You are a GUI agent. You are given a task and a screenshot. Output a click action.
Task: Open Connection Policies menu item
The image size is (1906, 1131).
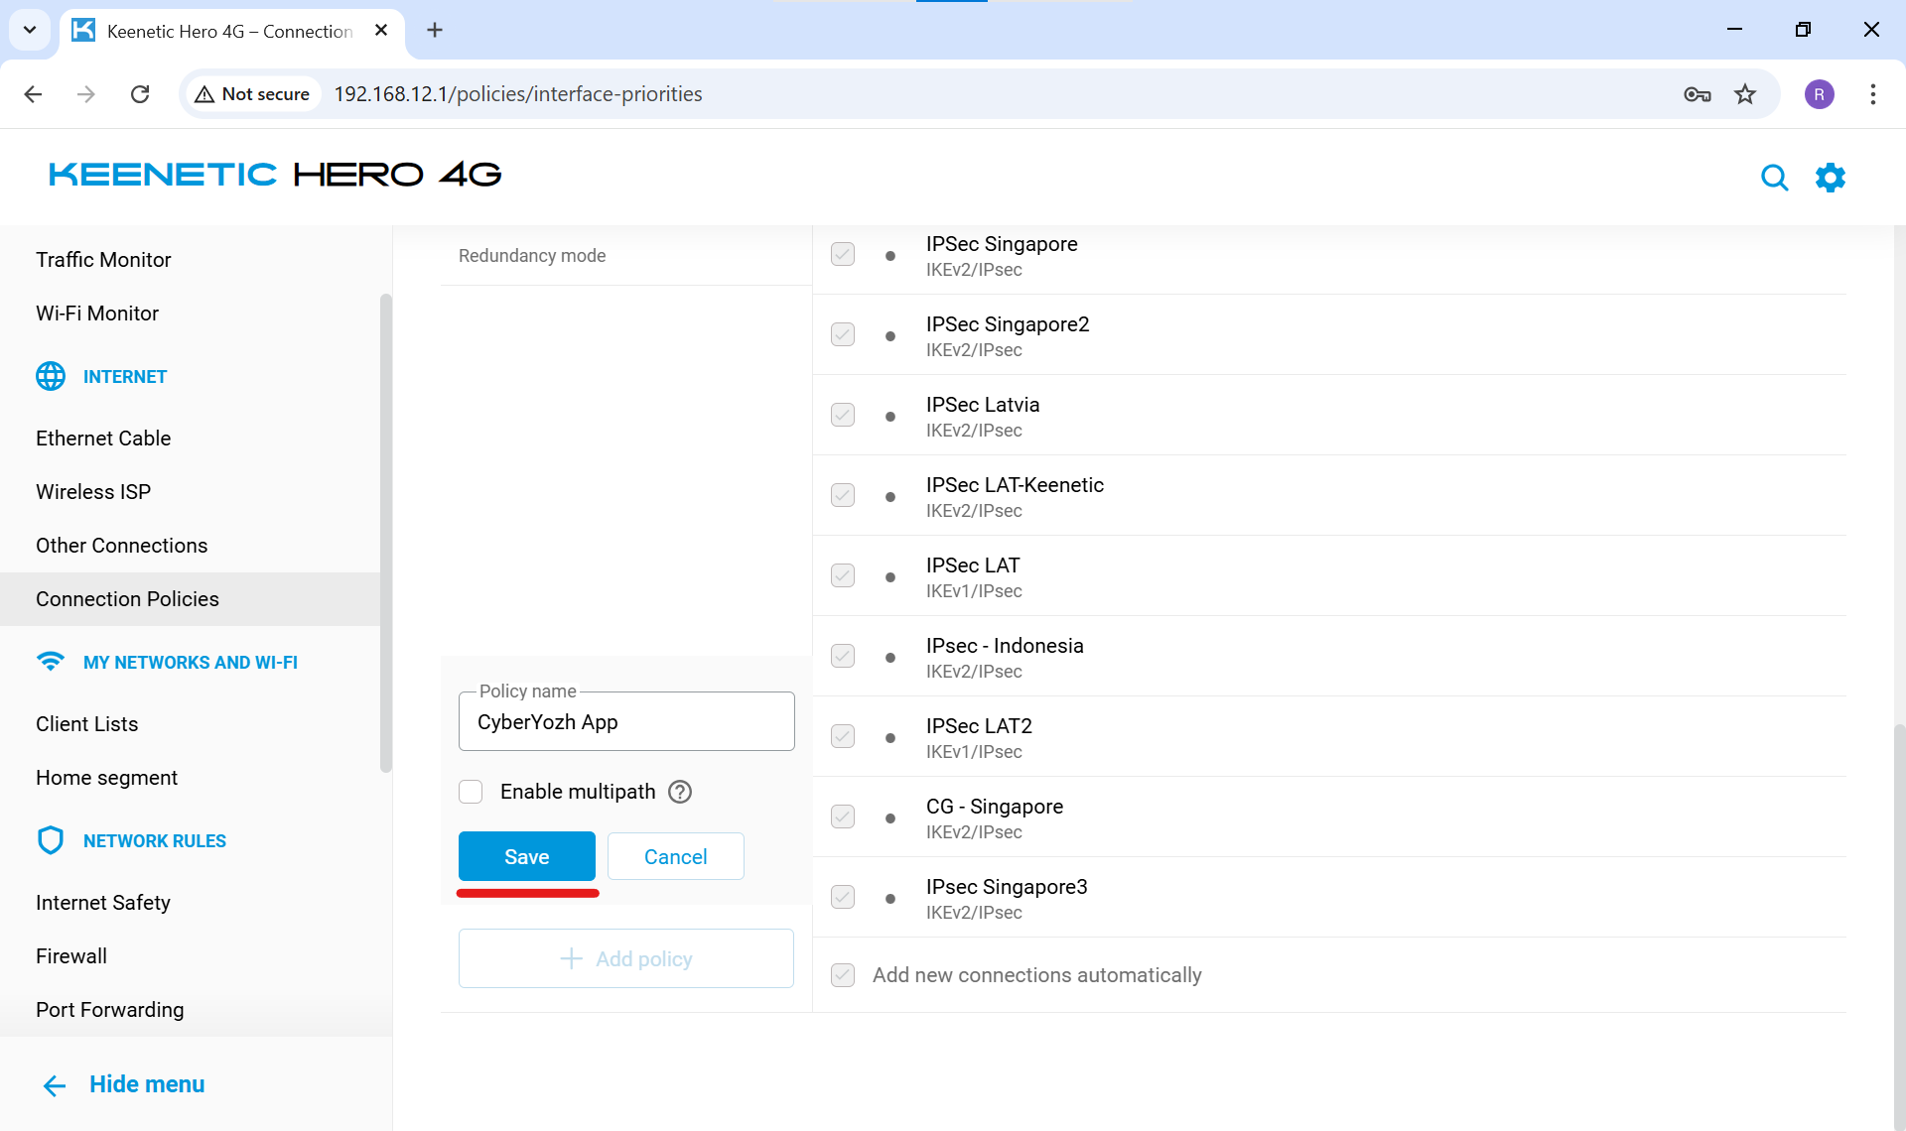127,599
